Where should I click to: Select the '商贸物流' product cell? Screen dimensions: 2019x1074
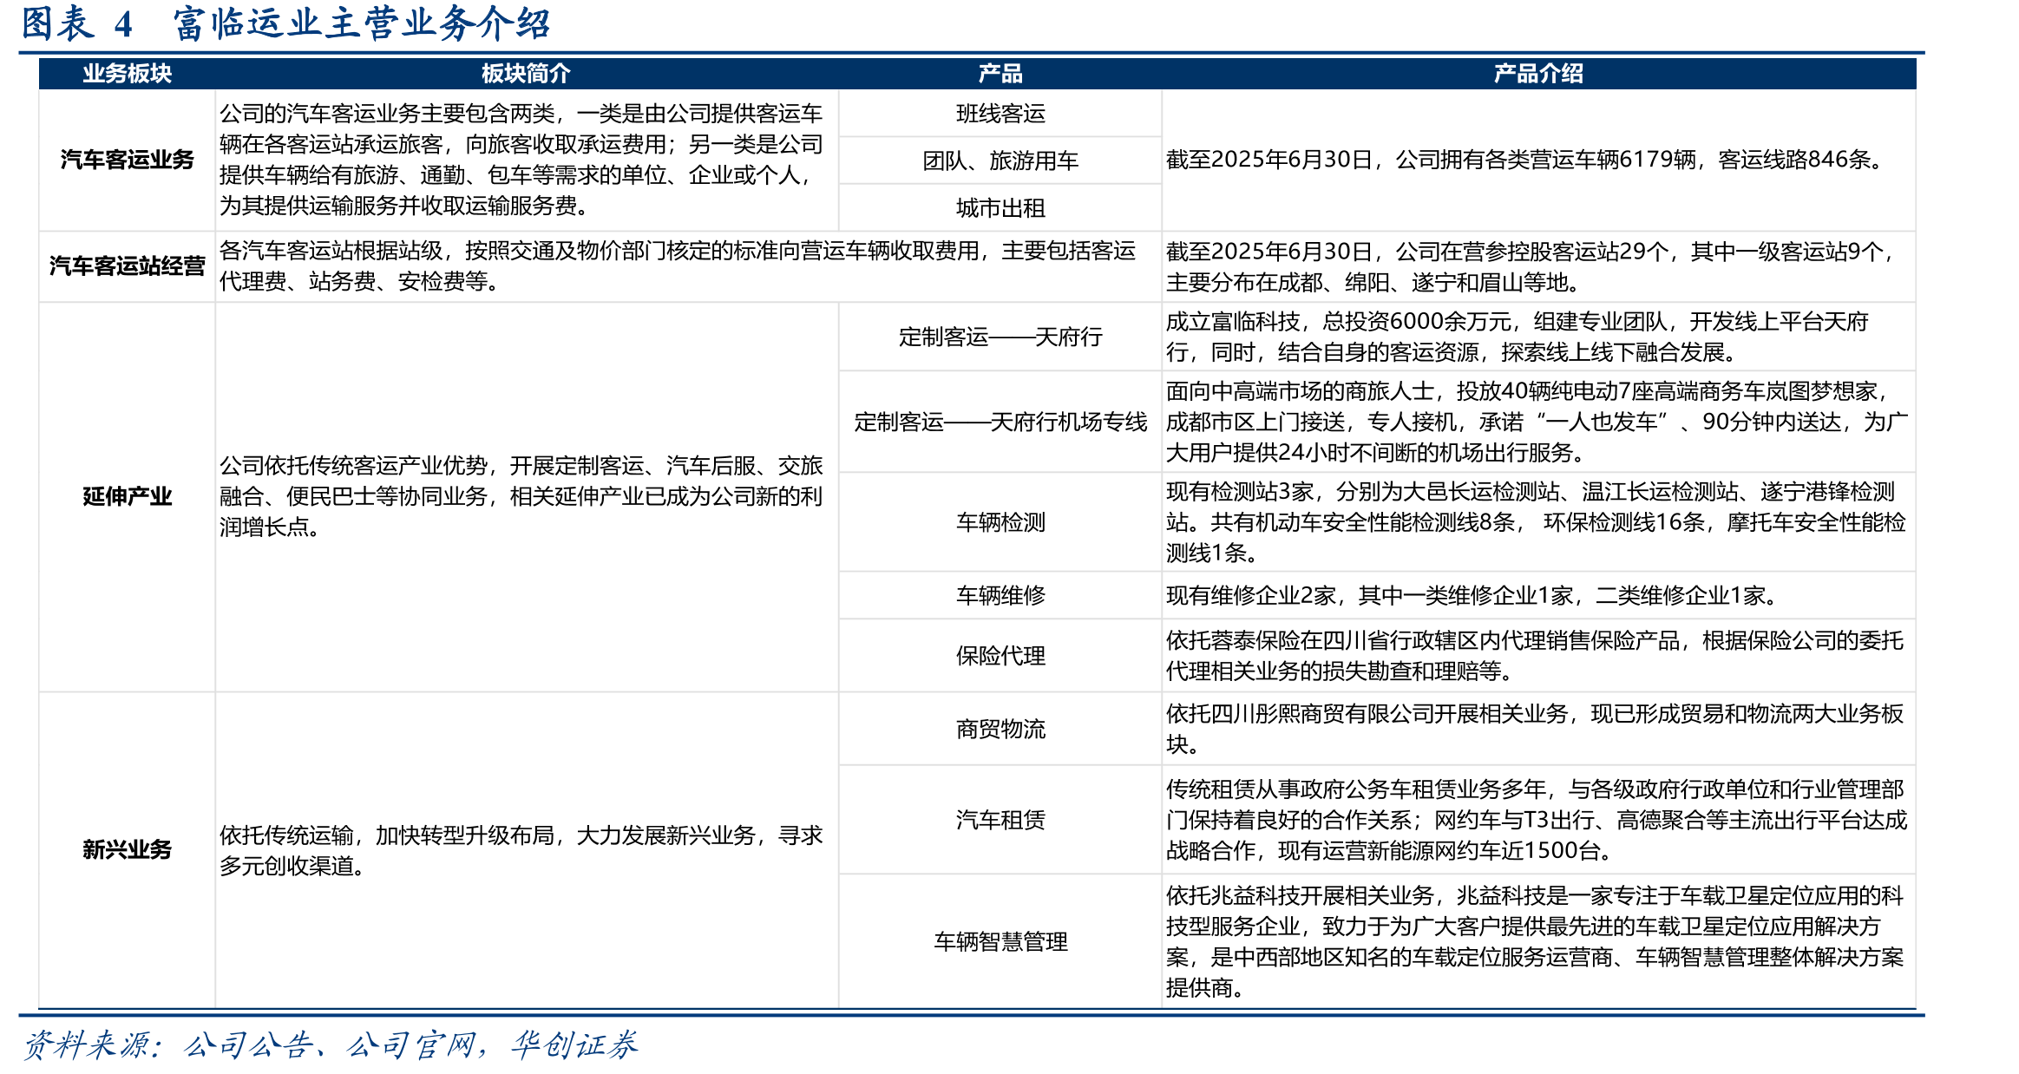(x=1000, y=729)
